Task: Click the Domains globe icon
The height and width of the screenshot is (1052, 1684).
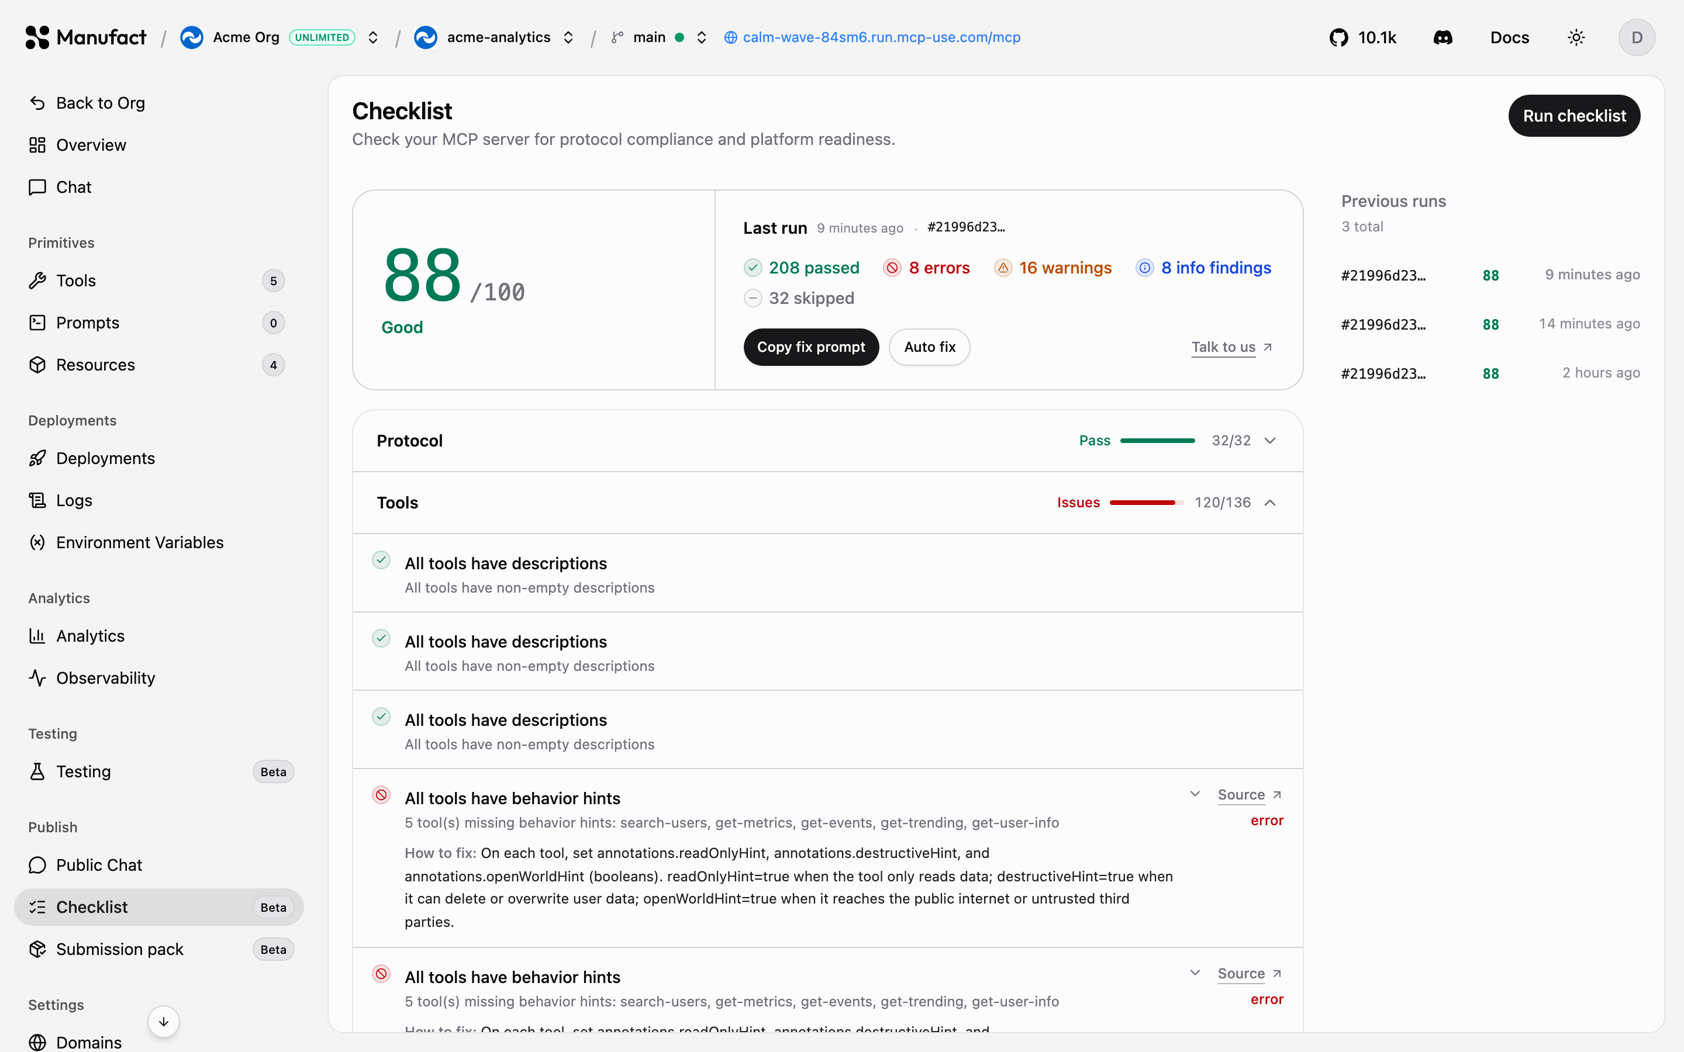Action: (37, 1042)
